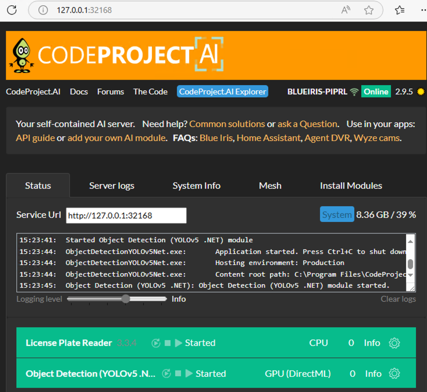Click the 15:23:45 module started log line
The width and height of the screenshot is (427, 392).
click(205, 285)
